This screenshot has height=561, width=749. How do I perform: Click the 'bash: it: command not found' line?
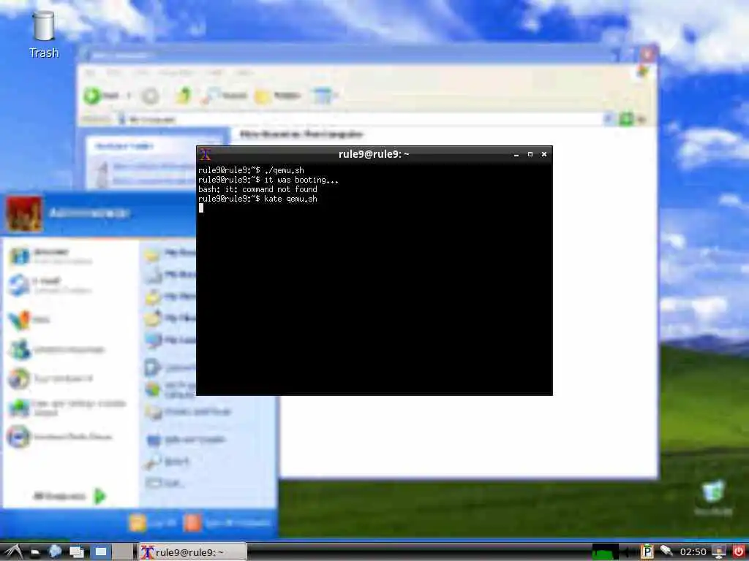[x=257, y=189]
